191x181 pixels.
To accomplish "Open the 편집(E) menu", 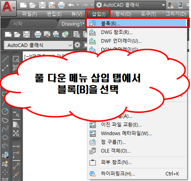I will tap(54, 14).
